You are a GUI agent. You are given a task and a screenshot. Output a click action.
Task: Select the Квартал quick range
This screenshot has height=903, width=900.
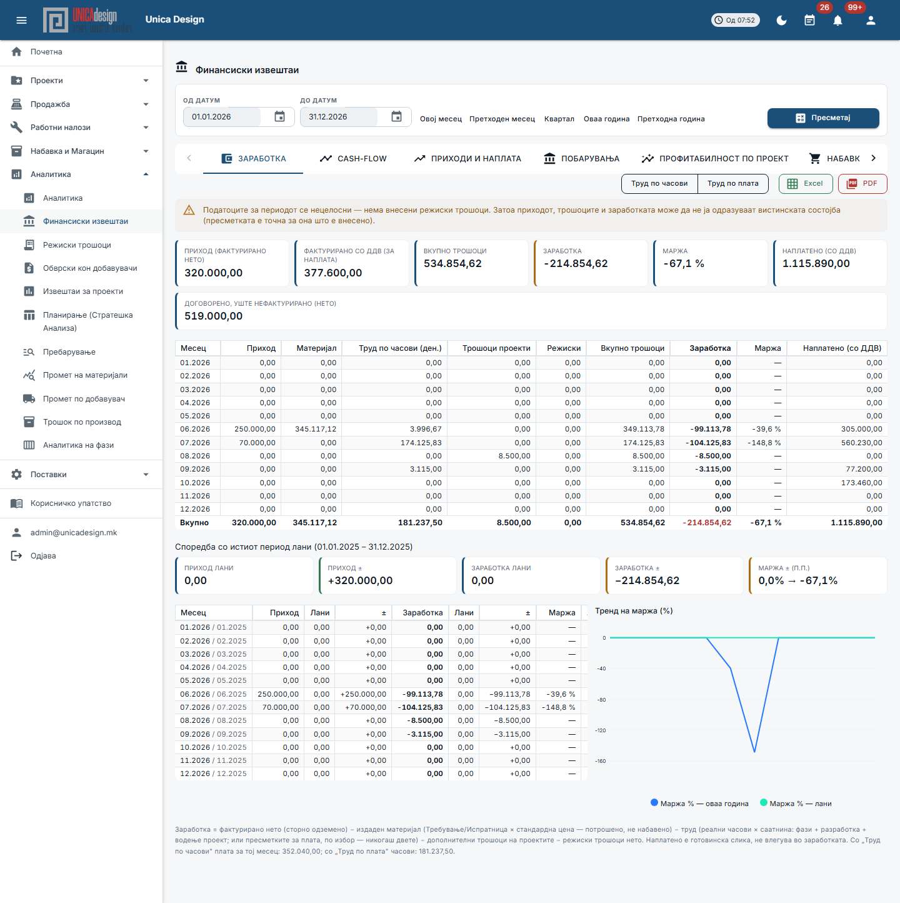559,119
